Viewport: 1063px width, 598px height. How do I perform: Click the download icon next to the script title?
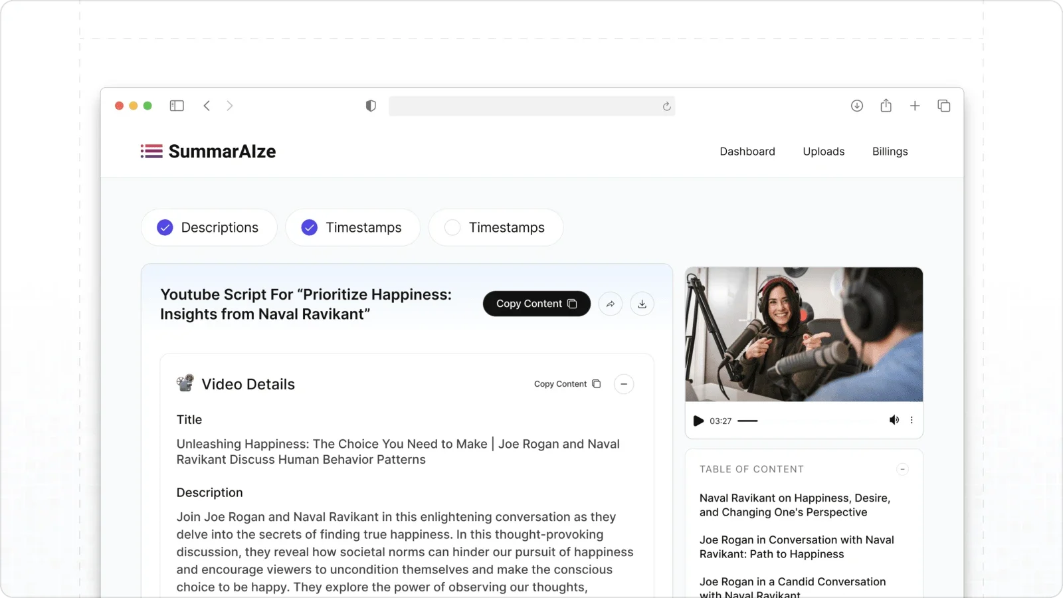(x=642, y=304)
